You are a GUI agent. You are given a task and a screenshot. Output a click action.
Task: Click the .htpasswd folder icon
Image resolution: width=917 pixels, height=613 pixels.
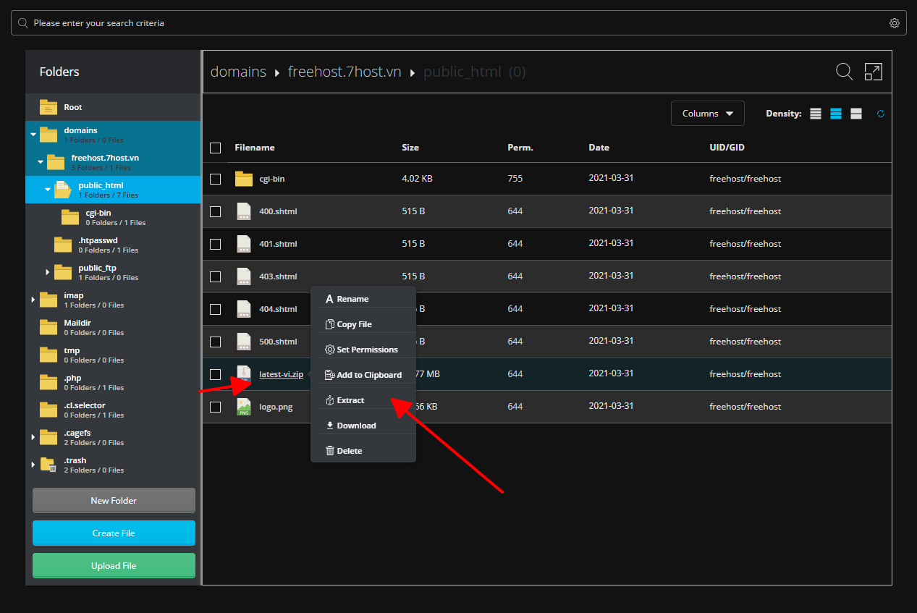pos(63,245)
